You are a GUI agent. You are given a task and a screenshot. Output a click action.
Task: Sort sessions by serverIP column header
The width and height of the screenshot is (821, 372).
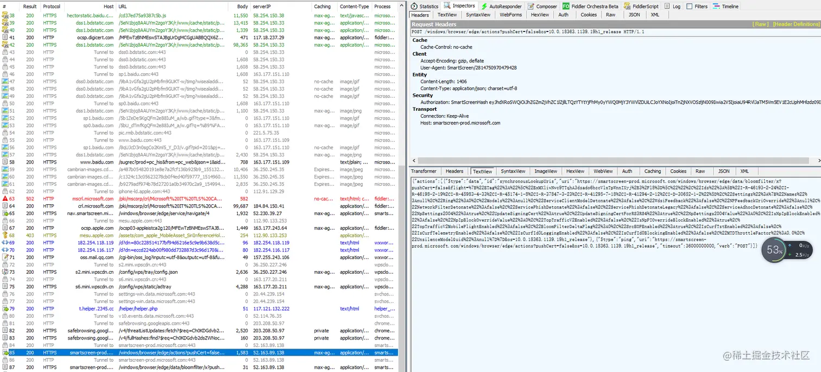[x=281, y=7]
